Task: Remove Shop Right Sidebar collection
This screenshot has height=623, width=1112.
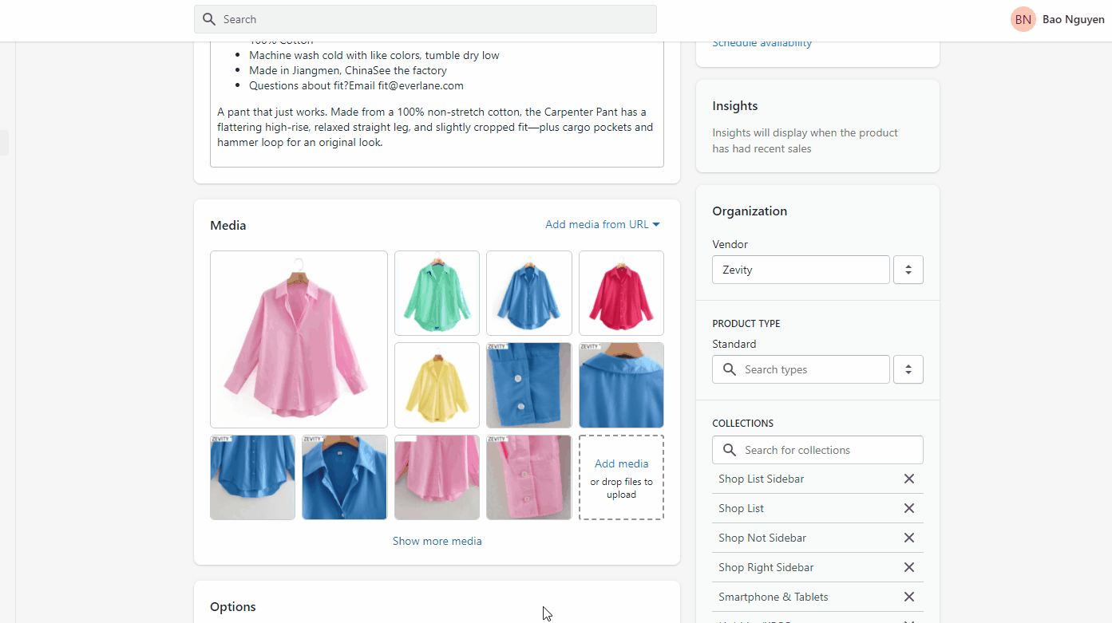Action: tap(908, 567)
